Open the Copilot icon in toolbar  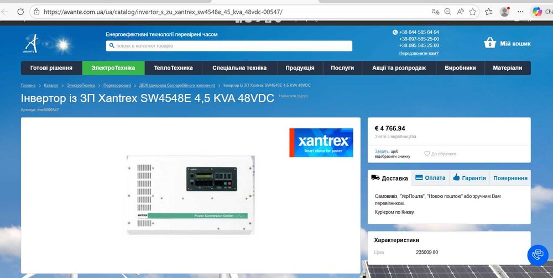537,12
